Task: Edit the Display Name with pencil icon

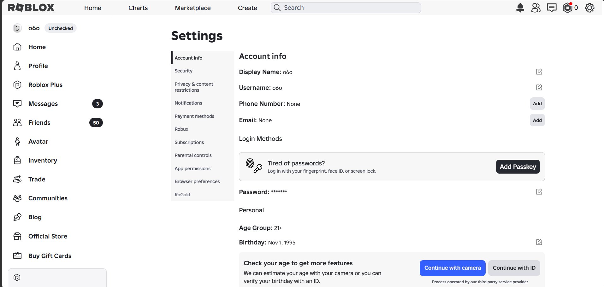Action: (x=539, y=72)
